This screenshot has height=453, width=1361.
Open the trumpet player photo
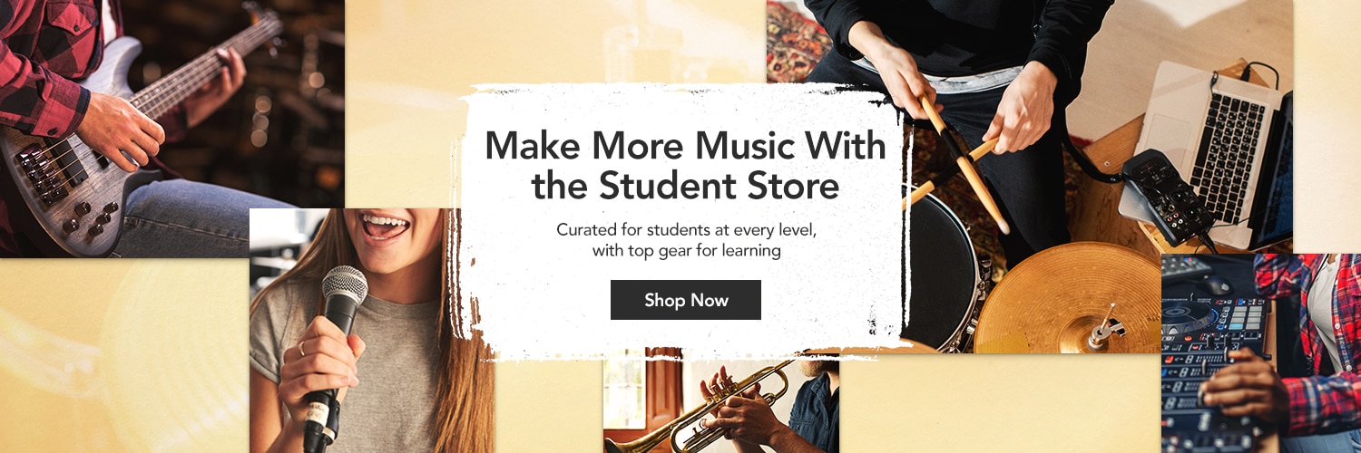point(721,400)
